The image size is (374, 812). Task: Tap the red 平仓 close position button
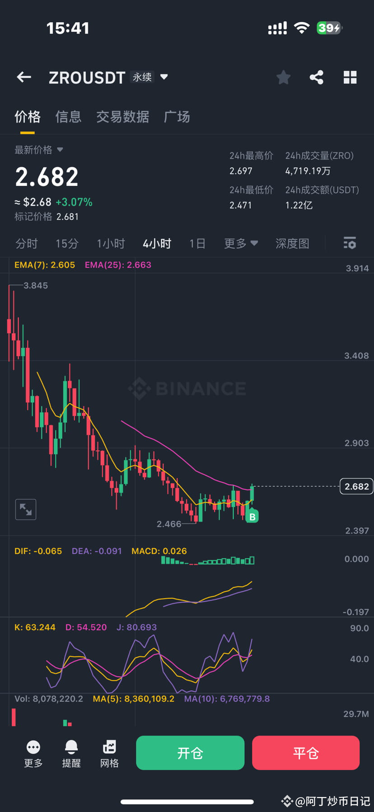pyautogui.click(x=306, y=753)
